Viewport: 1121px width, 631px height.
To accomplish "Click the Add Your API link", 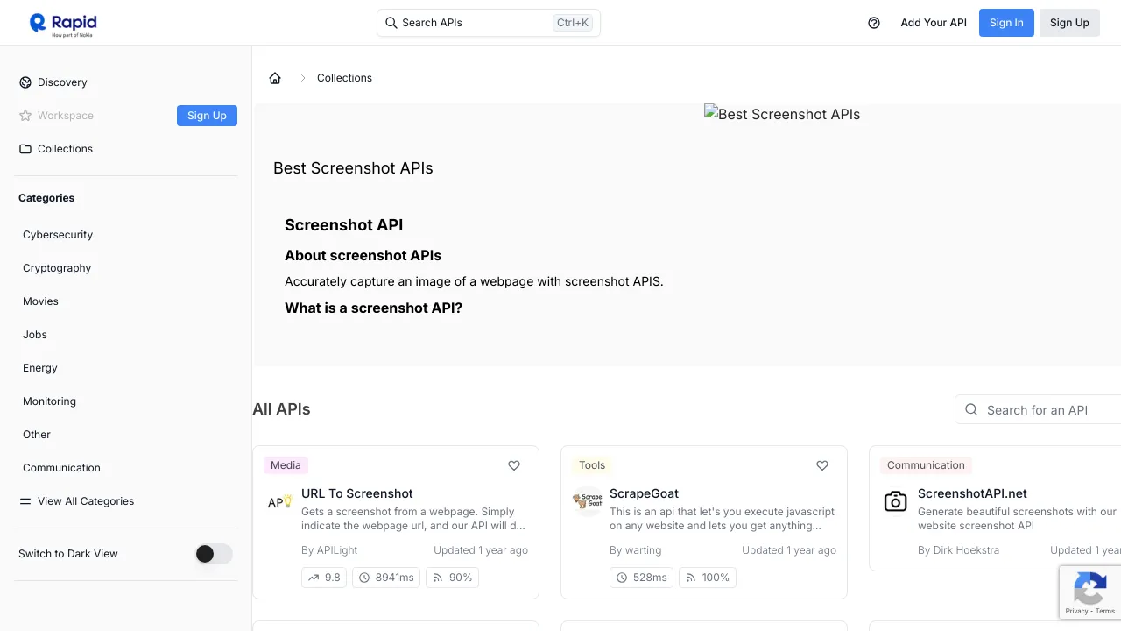I will pyautogui.click(x=934, y=23).
